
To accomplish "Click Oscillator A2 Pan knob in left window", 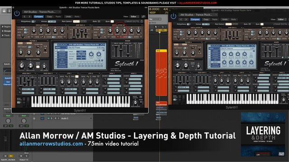I will click(139, 31).
